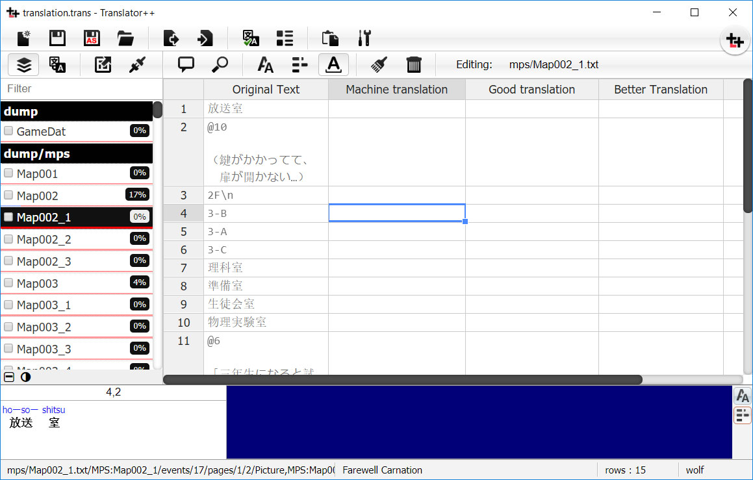Viewport: 753px width, 480px height.
Task: Open the trash/delete tool
Action: pyautogui.click(x=414, y=64)
